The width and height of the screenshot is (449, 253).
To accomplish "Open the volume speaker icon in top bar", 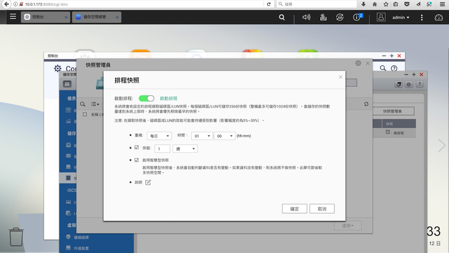I will [x=307, y=17].
